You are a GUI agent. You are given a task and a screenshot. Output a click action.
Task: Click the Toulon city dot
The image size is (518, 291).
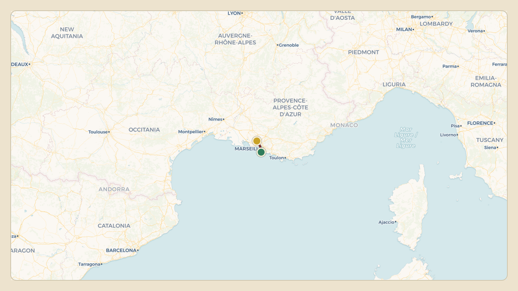coord(285,158)
